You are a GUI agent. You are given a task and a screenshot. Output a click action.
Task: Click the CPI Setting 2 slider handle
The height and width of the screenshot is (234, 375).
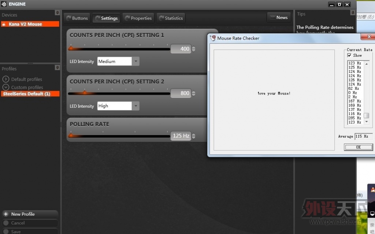[x=85, y=92]
